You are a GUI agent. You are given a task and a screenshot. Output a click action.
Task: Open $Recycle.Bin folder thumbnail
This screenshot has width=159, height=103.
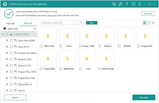tap(68, 58)
